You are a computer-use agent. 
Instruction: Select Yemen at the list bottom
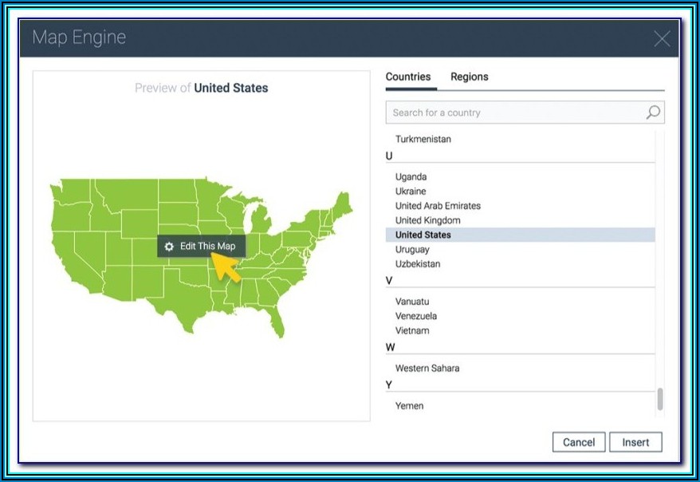[x=409, y=405]
